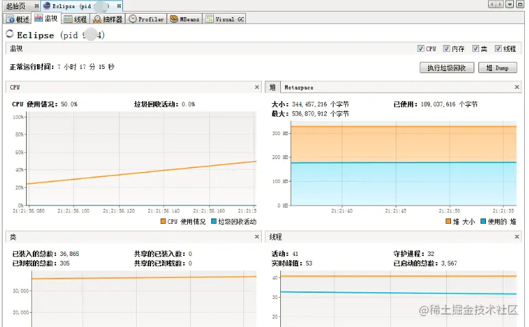Click the MBeans beans icon

(174, 19)
